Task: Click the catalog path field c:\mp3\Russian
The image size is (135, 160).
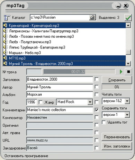Action: click(x=60, y=17)
